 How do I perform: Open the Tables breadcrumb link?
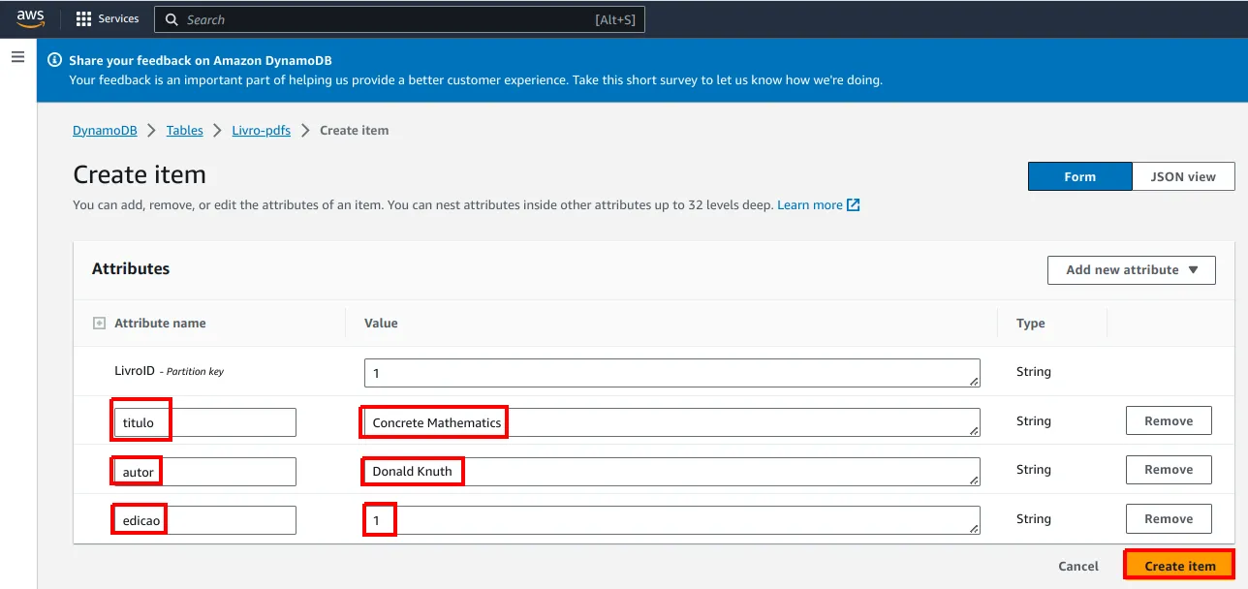tap(185, 131)
